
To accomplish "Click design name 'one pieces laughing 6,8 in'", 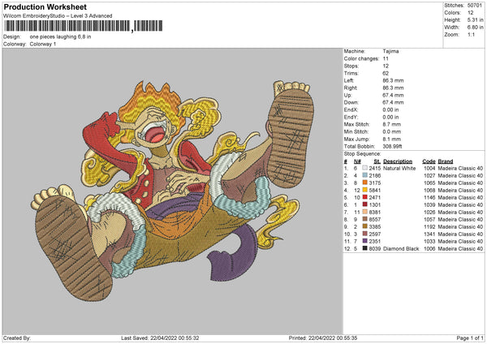I will coord(61,37).
